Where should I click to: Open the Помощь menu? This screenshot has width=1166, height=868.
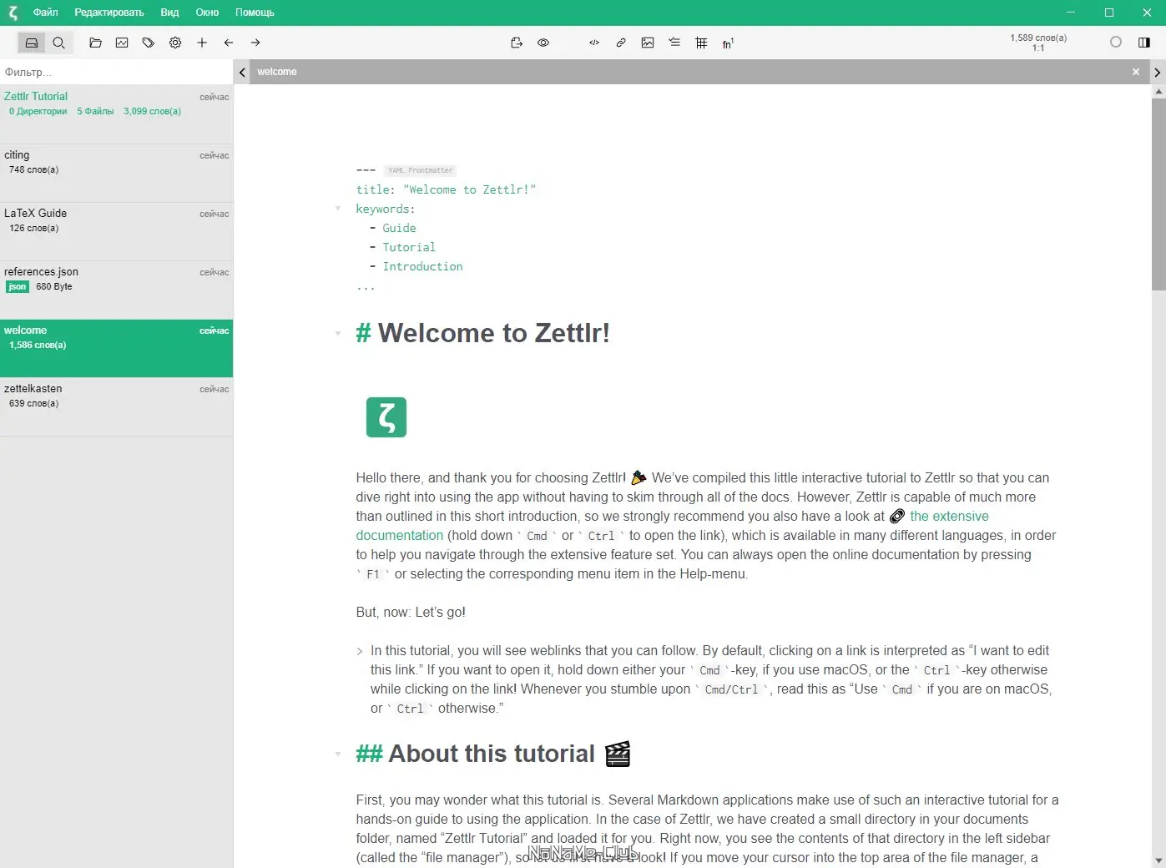point(255,13)
